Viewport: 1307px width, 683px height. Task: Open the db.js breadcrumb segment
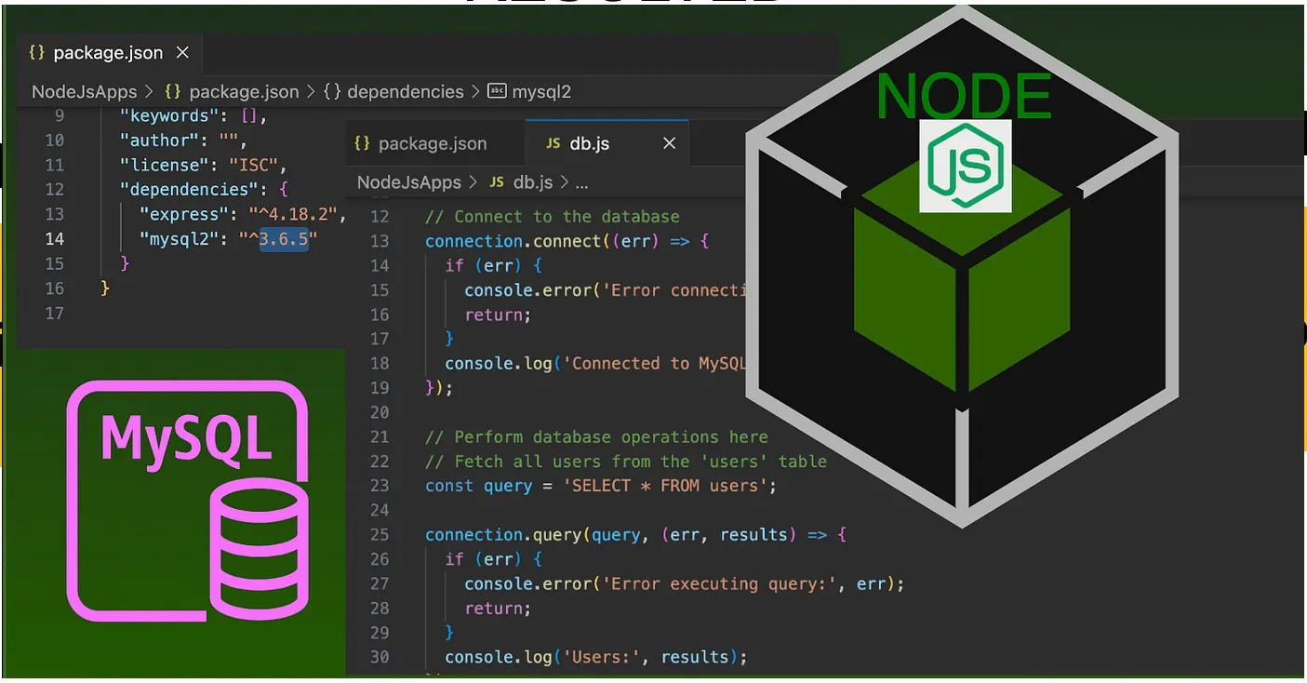[x=533, y=182]
